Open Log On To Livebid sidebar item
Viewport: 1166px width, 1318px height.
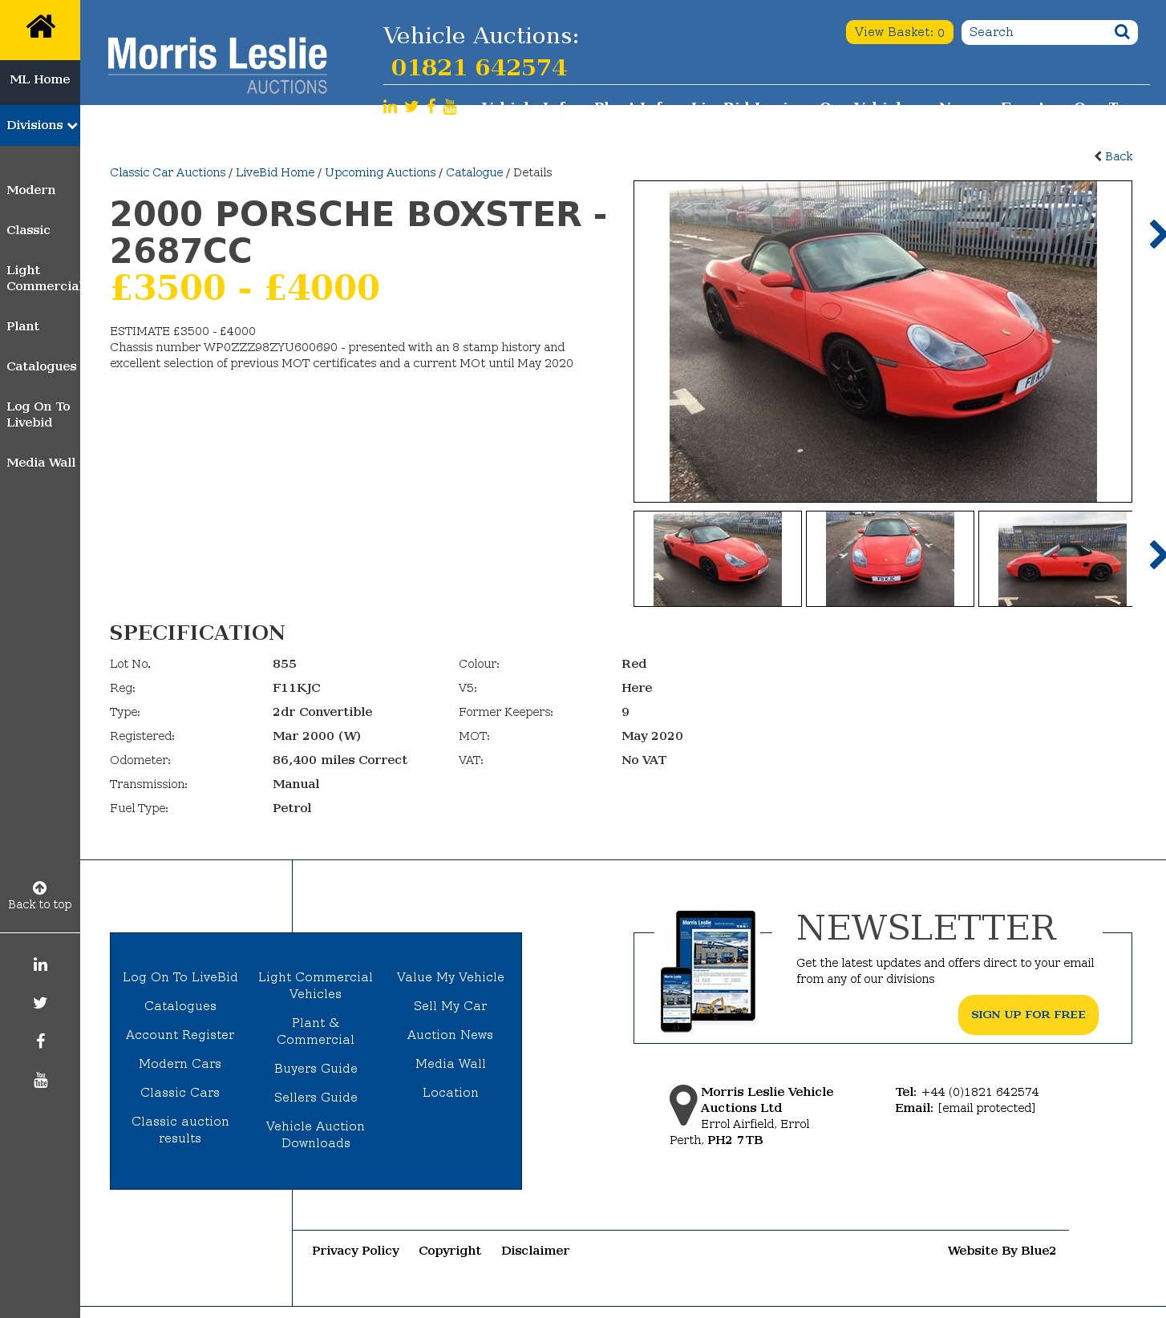38,414
